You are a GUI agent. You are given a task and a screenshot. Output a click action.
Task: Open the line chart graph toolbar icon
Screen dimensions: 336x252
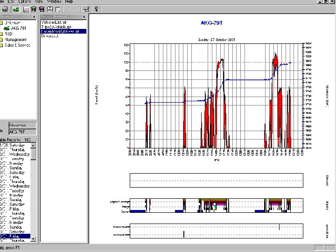[x=26, y=9]
